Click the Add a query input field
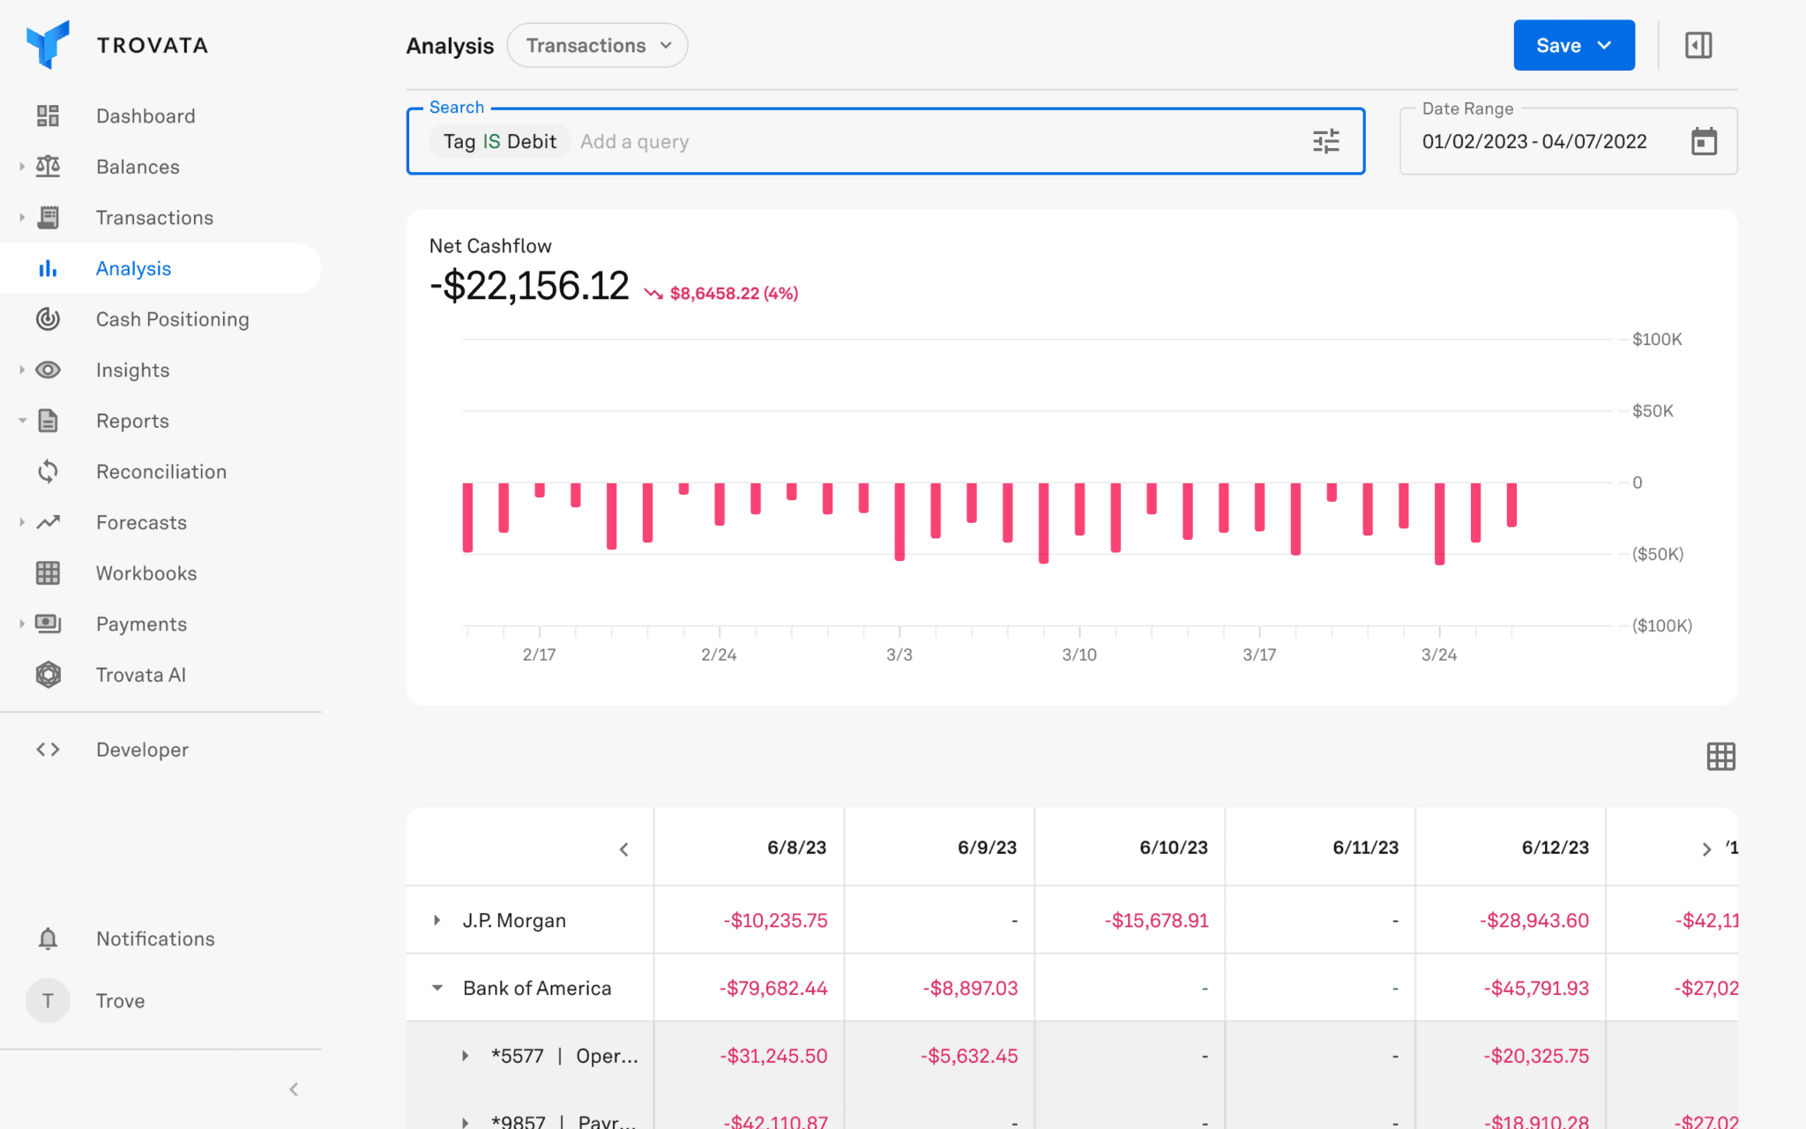 pos(635,141)
